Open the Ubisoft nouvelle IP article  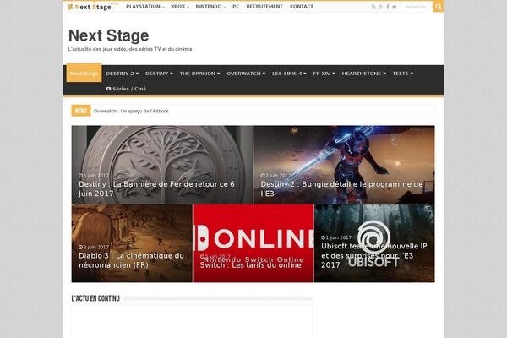(374, 255)
